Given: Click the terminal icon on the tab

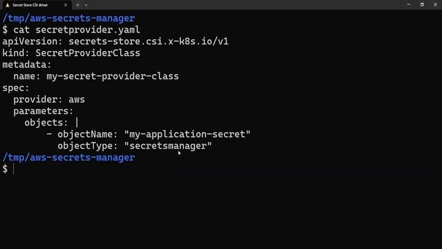Looking at the screenshot, I should pos(8,5).
